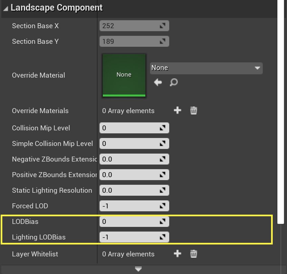Viewport: 287px width, 274px height.
Task: Show advanced properties via bottom arrow
Action: coord(138,269)
